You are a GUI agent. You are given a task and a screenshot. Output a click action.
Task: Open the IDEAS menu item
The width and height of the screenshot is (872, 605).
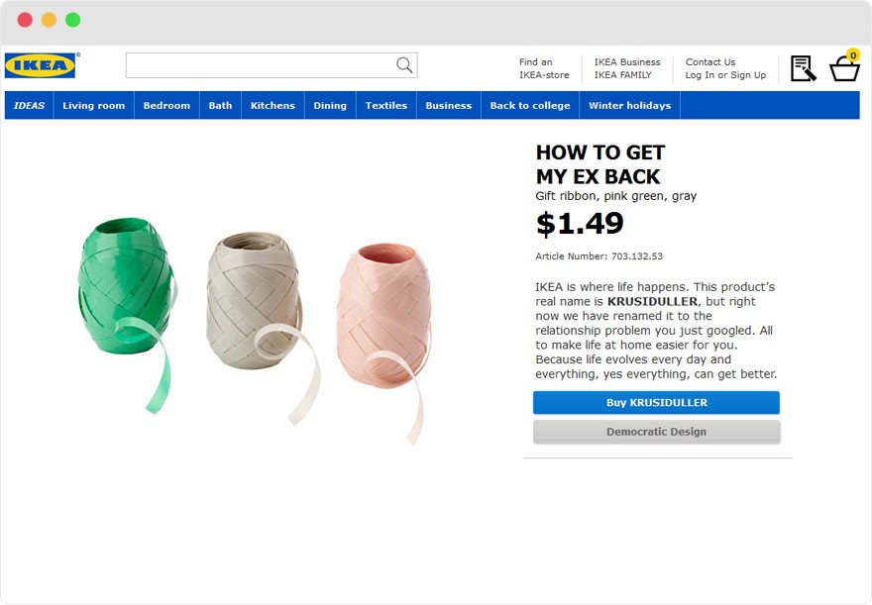[x=29, y=106]
